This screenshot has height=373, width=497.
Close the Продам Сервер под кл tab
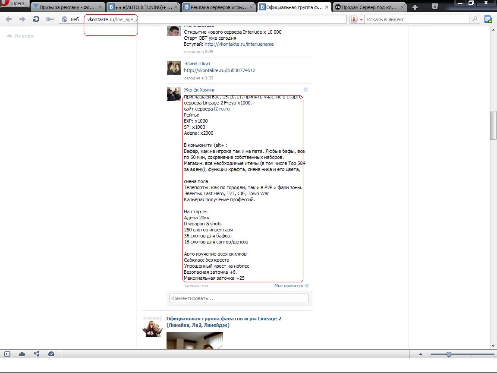[x=402, y=7]
